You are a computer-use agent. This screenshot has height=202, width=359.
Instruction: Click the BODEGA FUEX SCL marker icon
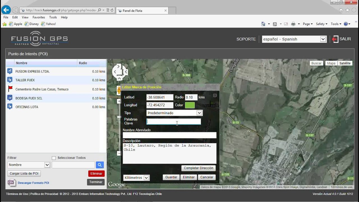[x=10, y=98]
